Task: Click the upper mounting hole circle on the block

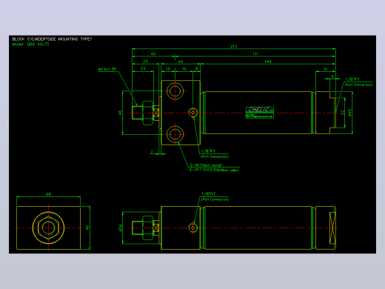Action: click(x=175, y=91)
